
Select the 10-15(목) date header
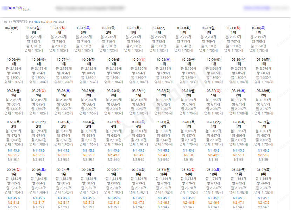(134, 28)
